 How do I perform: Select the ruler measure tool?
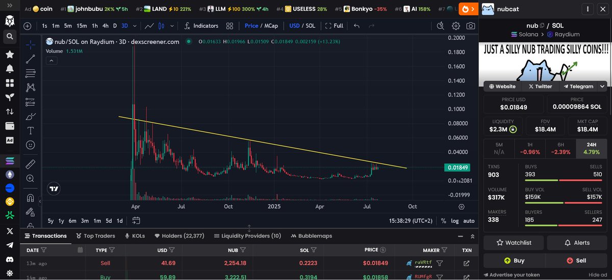pyautogui.click(x=31, y=164)
